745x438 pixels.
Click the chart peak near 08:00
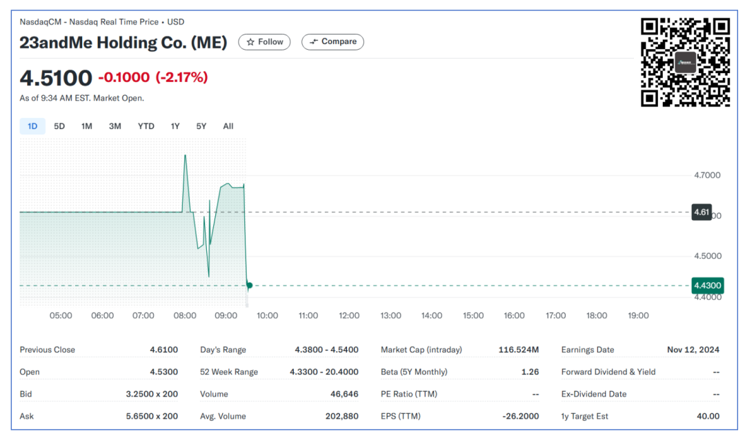pyautogui.click(x=185, y=156)
